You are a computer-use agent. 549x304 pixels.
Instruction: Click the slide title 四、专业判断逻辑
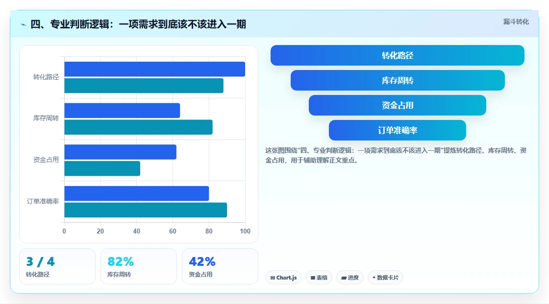click(138, 24)
